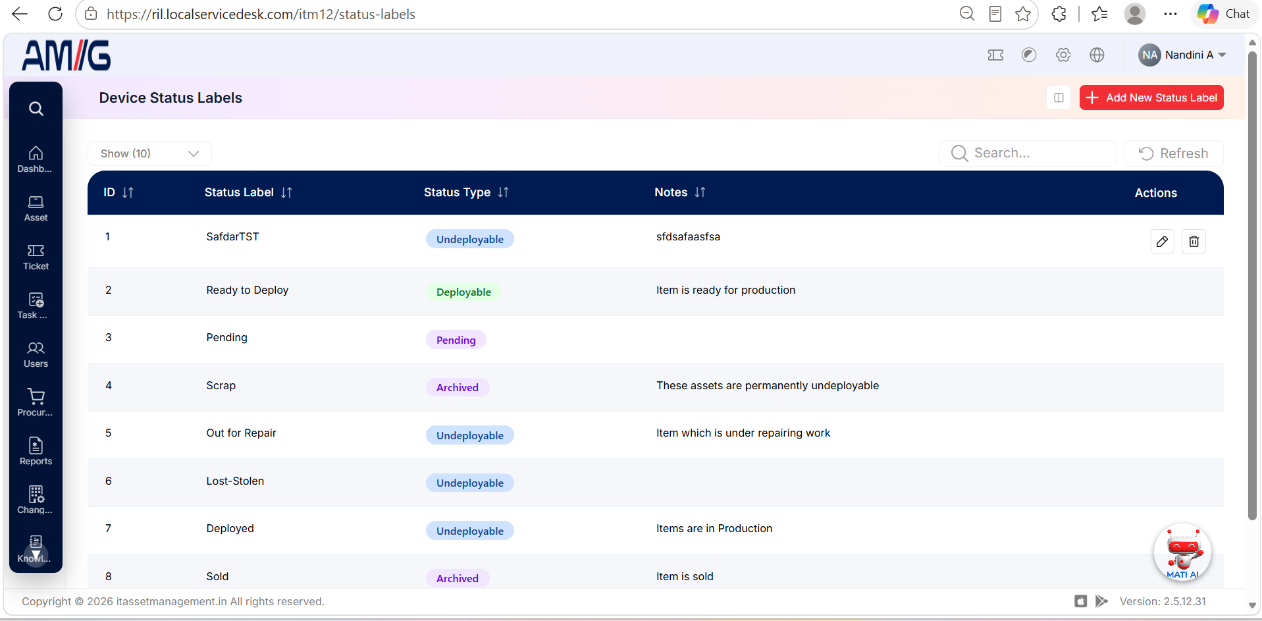1262x621 pixels.
Task: Expand the Show (10) dropdown
Action: pos(149,153)
